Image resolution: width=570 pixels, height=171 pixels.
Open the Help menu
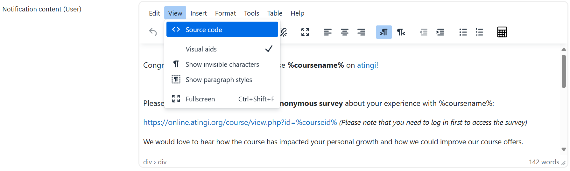297,13
